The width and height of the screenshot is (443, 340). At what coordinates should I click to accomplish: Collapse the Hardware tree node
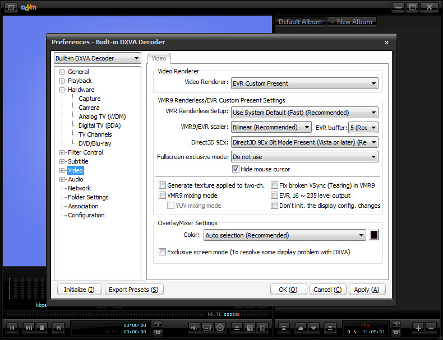pyautogui.click(x=62, y=90)
